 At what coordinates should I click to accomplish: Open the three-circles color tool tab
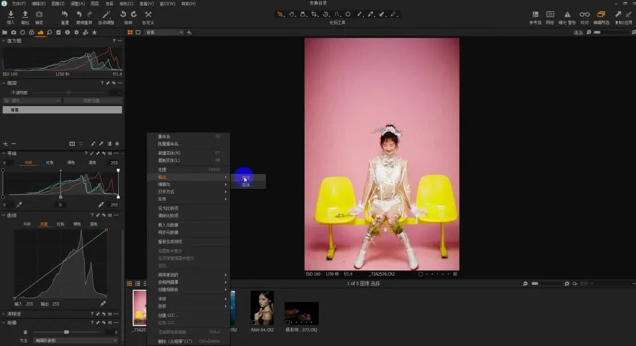click(32, 32)
